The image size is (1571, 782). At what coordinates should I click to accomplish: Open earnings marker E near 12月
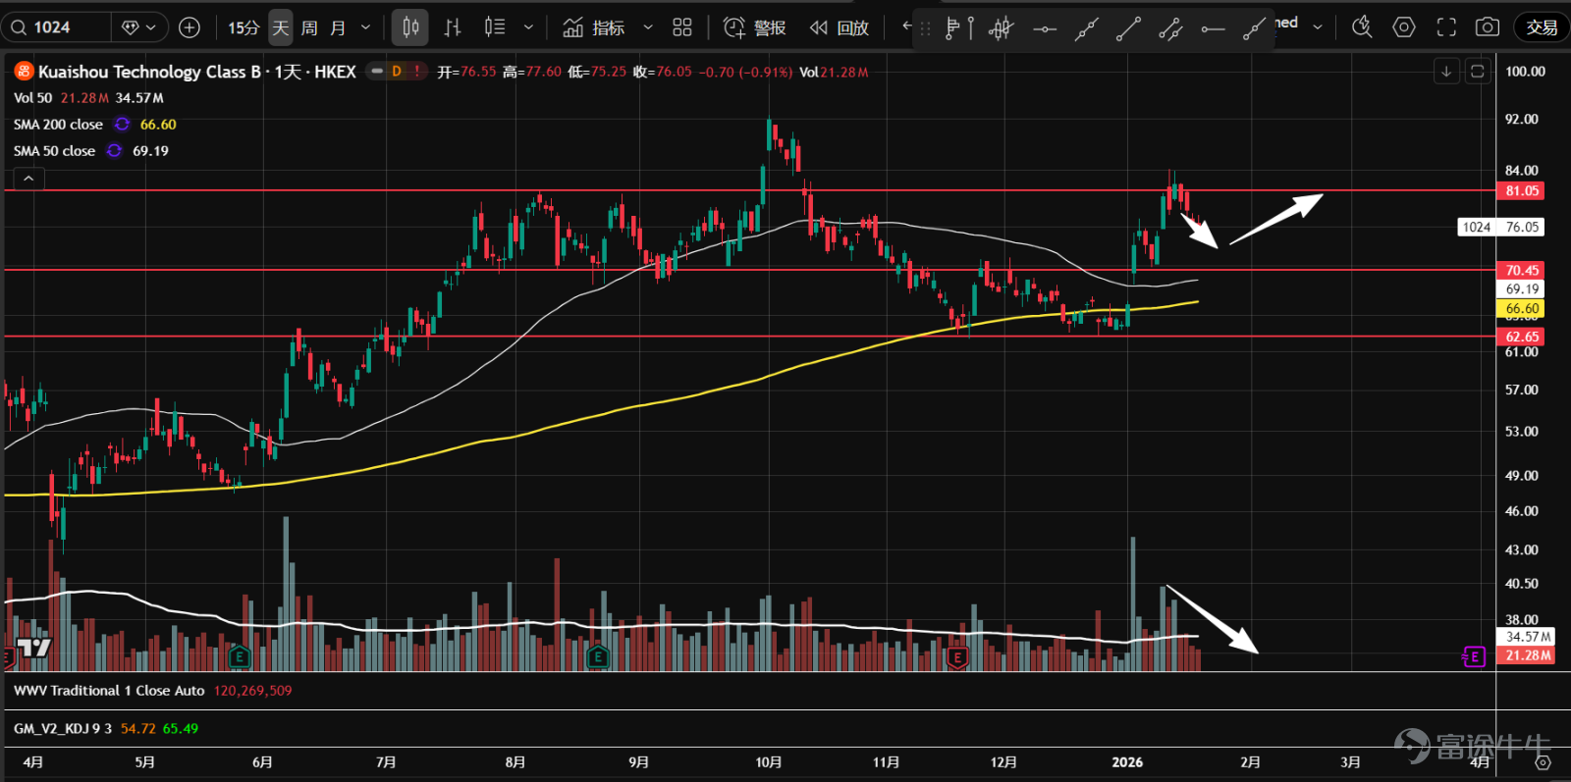point(957,656)
